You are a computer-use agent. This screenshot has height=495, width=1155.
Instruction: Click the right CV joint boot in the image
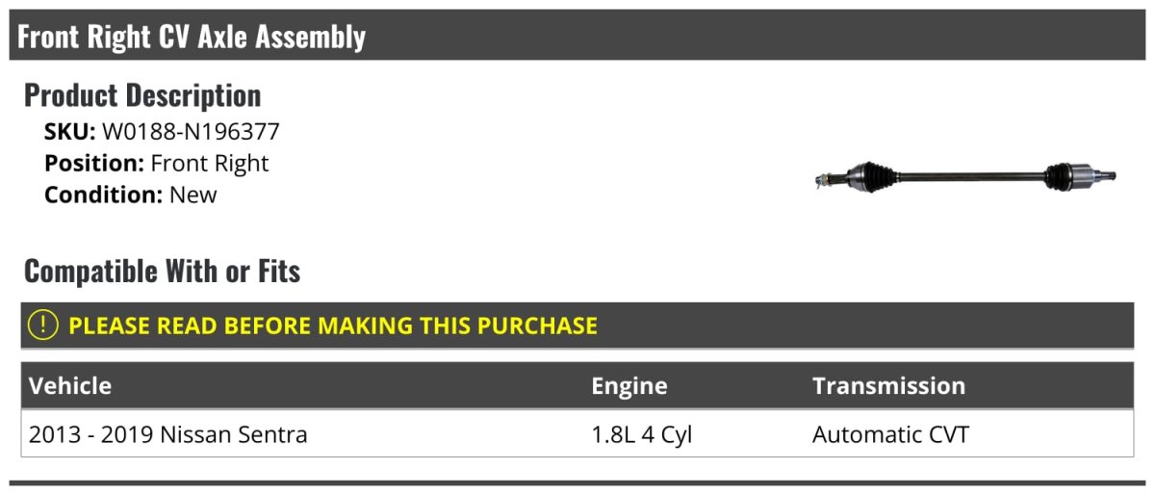(1060, 176)
